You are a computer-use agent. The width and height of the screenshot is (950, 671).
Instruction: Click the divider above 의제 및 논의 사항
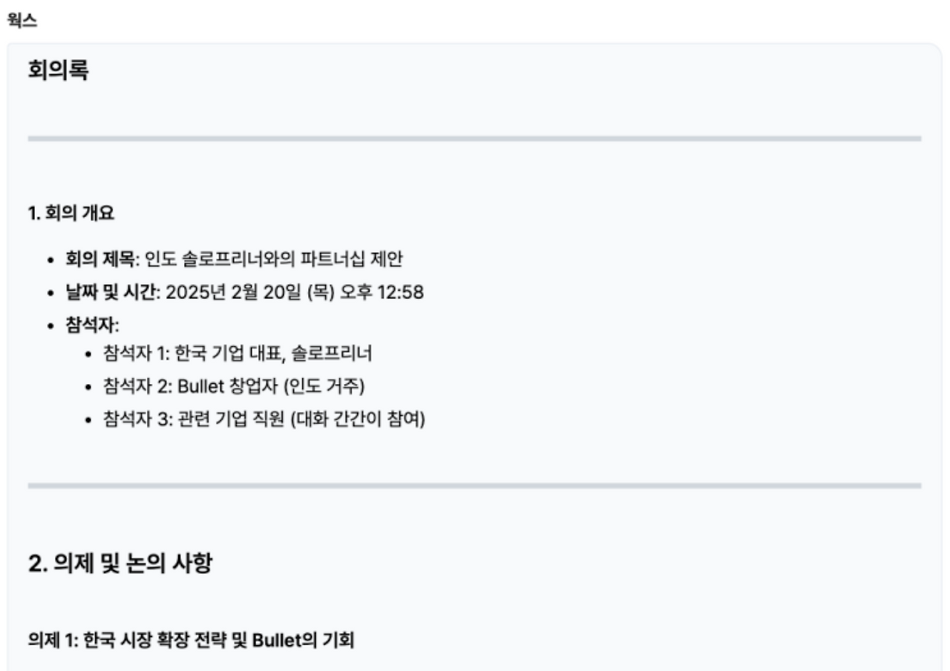tap(474, 486)
